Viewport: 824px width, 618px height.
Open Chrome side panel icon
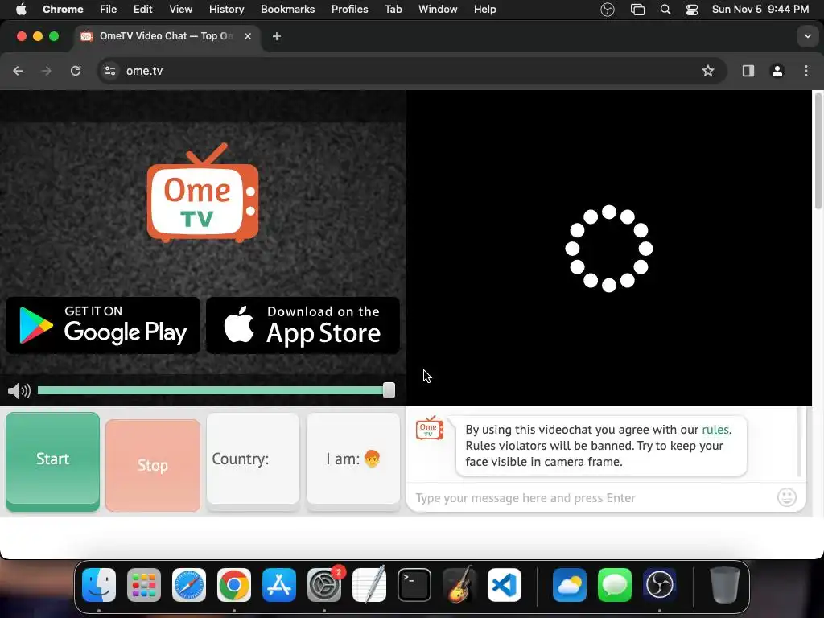coord(748,71)
